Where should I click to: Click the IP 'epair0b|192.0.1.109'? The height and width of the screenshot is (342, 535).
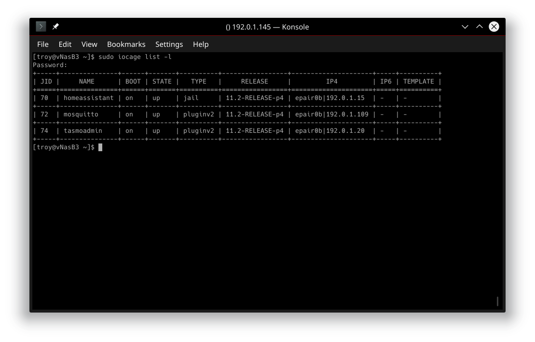pyautogui.click(x=331, y=114)
